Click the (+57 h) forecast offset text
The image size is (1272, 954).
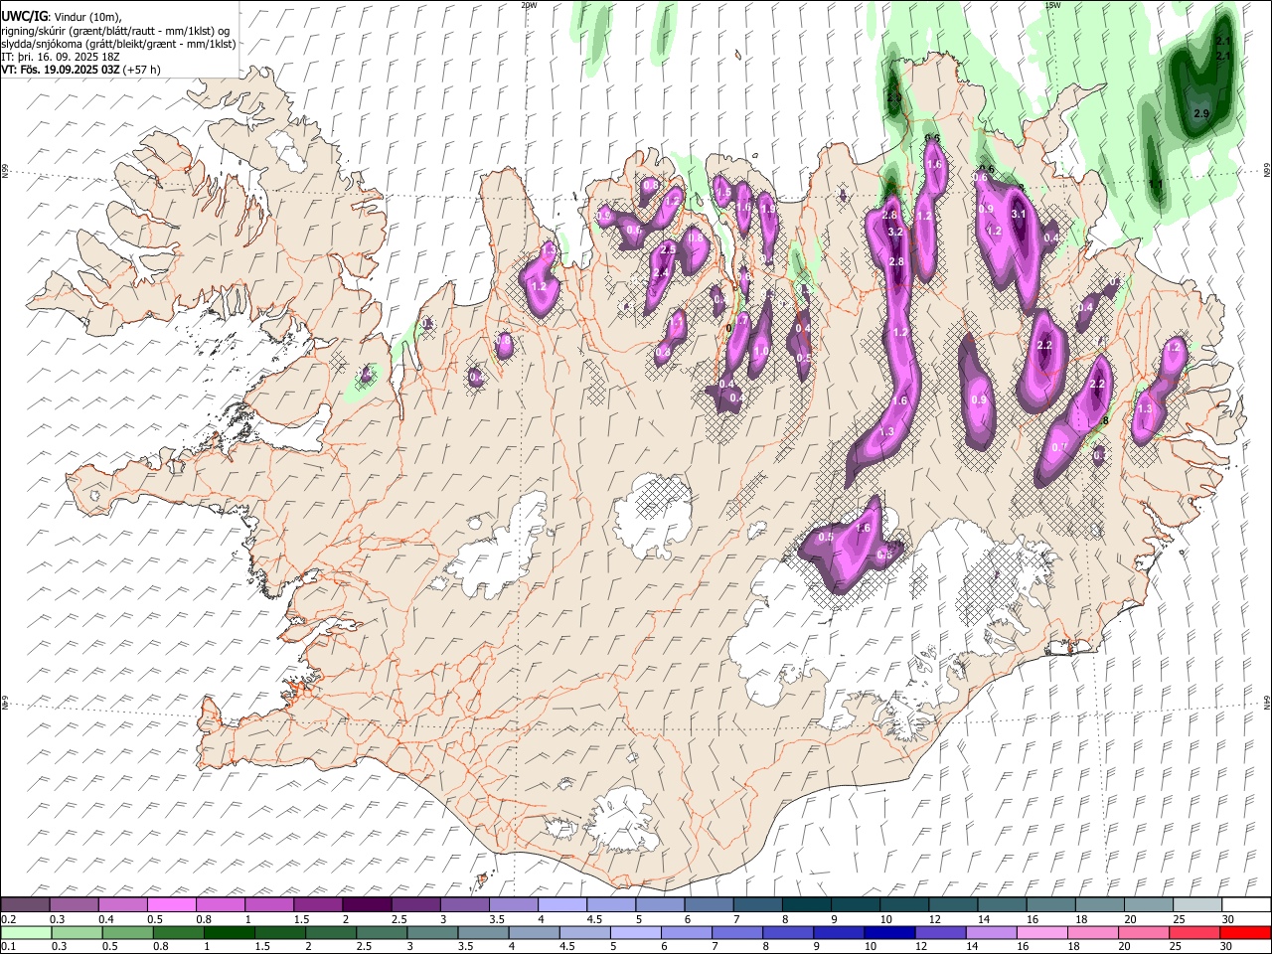(x=142, y=70)
